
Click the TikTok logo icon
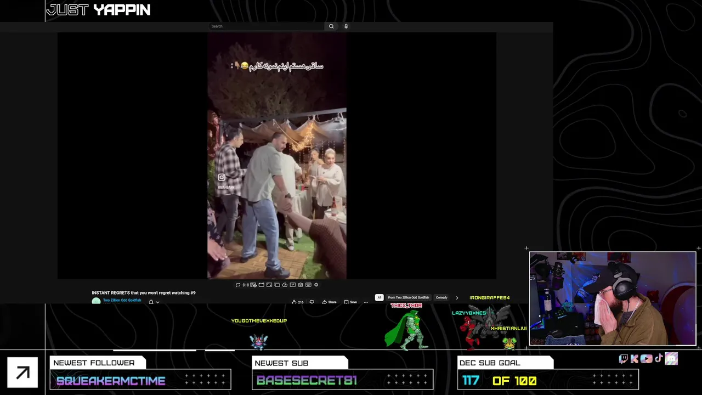pos(659,359)
